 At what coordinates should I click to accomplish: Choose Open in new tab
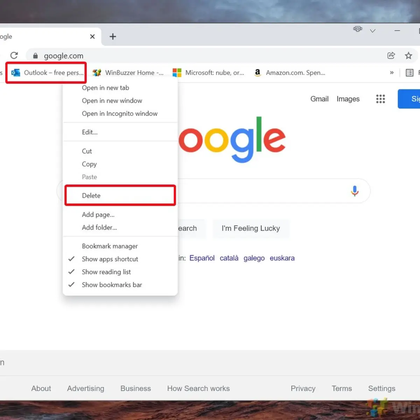[x=120, y=88]
